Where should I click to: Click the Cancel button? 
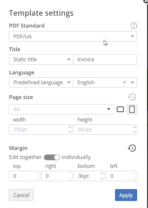pos(21,195)
